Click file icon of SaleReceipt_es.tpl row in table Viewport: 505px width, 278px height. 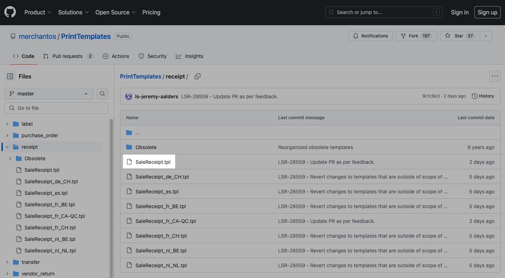point(129,192)
